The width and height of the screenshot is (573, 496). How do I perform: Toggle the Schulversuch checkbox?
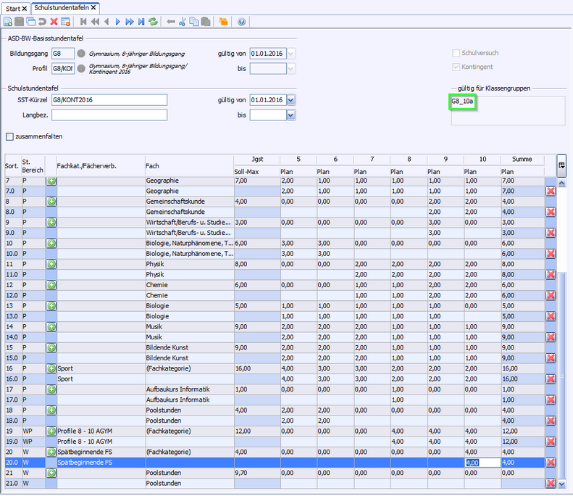[456, 53]
